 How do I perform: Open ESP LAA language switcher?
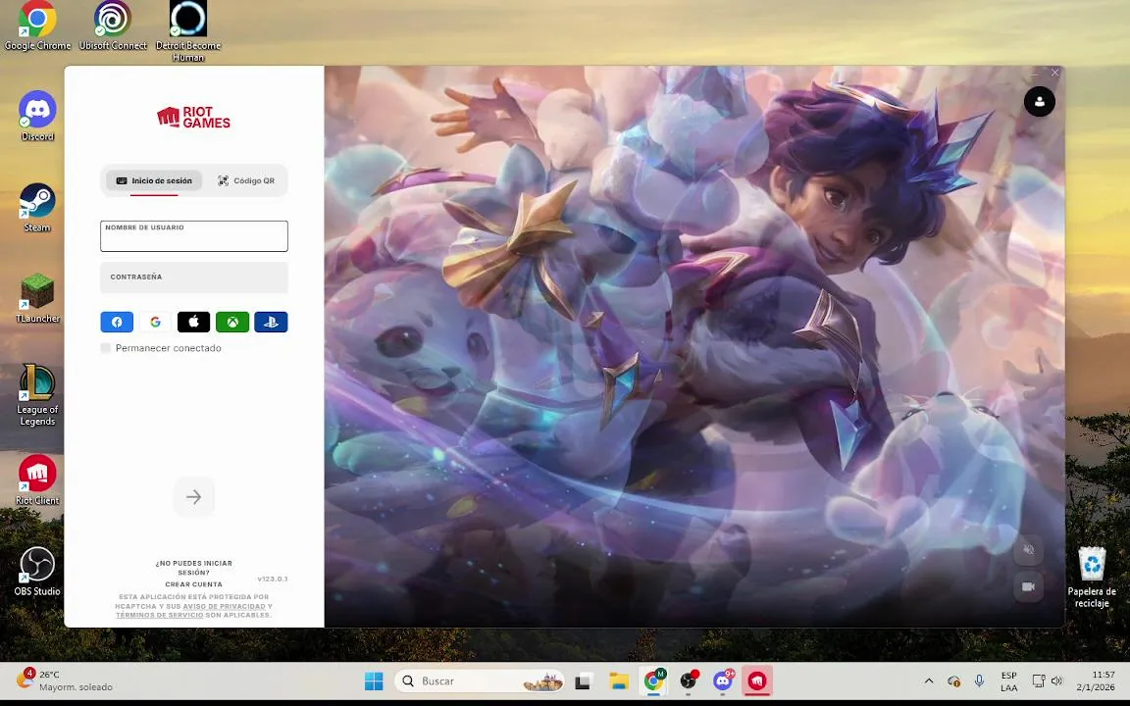1009,681
